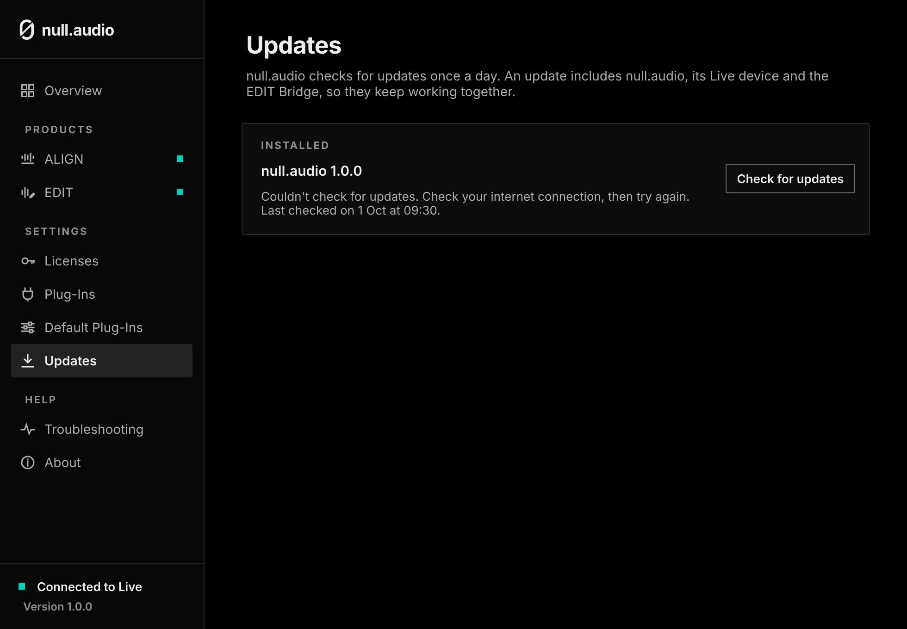Click the Licenses key icon

click(28, 261)
